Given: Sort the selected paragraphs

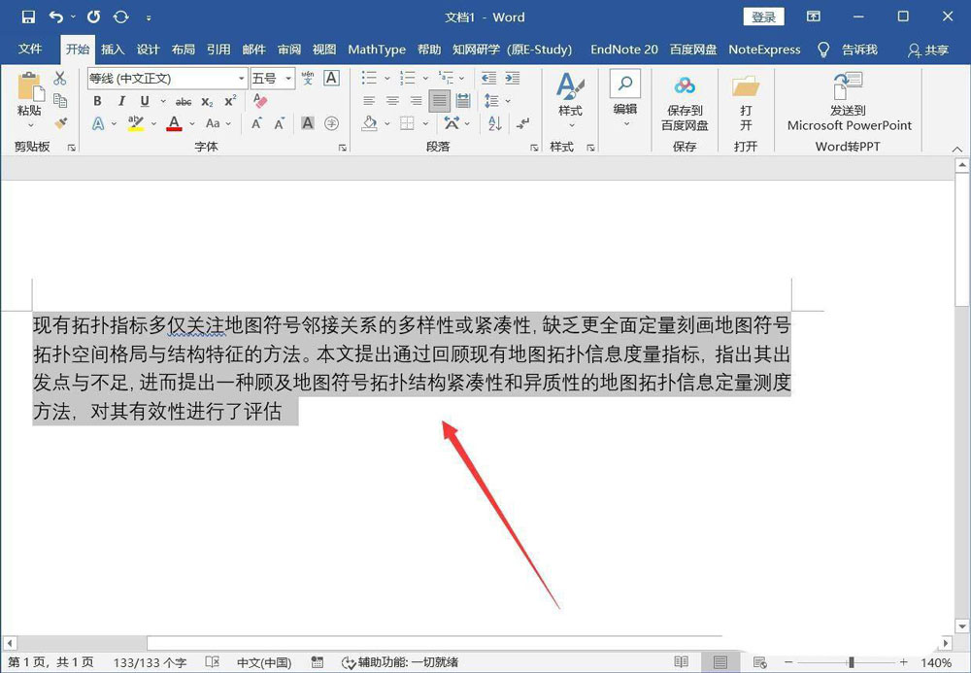Looking at the screenshot, I should pos(495,124).
